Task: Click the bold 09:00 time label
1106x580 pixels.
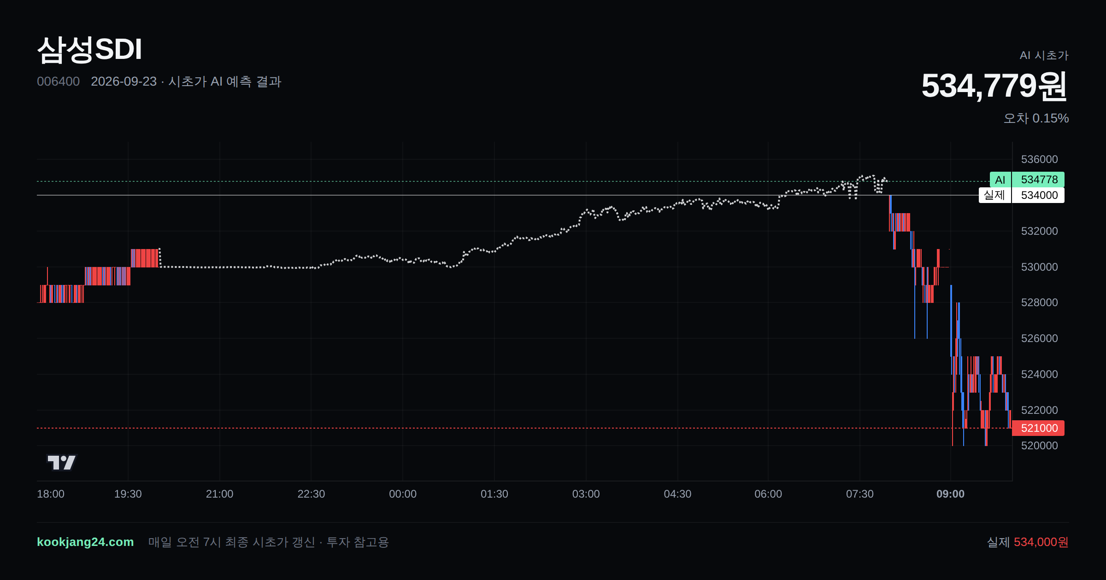Action: (x=951, y=494)
